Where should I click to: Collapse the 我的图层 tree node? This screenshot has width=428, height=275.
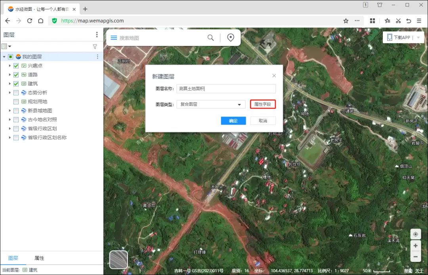pyautogui.click(x=4, y=57)
